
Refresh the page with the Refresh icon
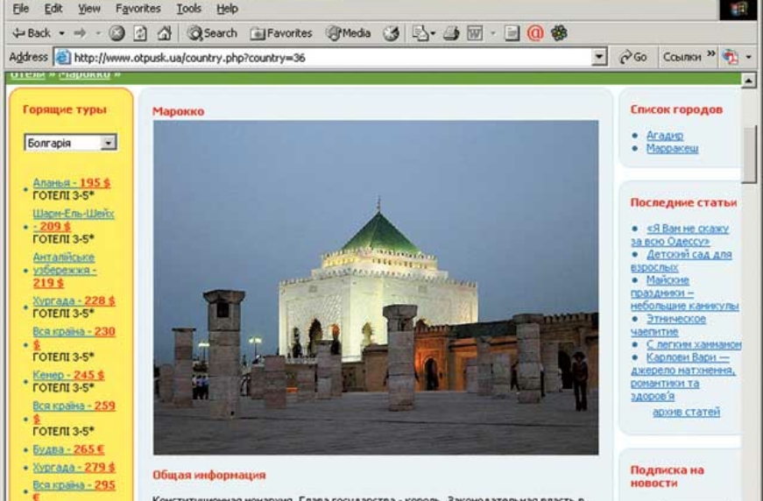click(x=140, y=33)
